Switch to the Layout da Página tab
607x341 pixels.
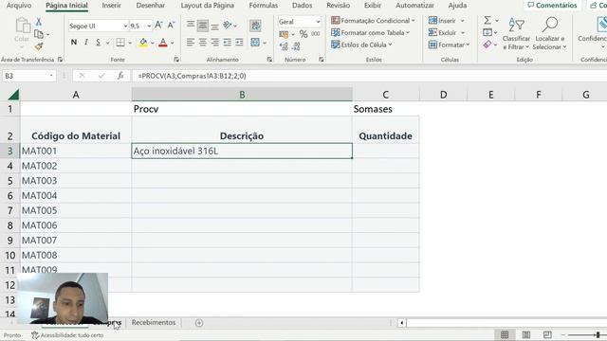(x=207, y=6)
